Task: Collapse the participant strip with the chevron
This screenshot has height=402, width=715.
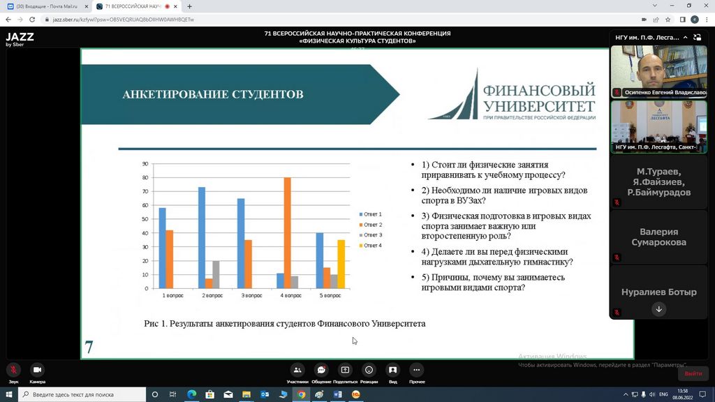Action: [685, 38]
